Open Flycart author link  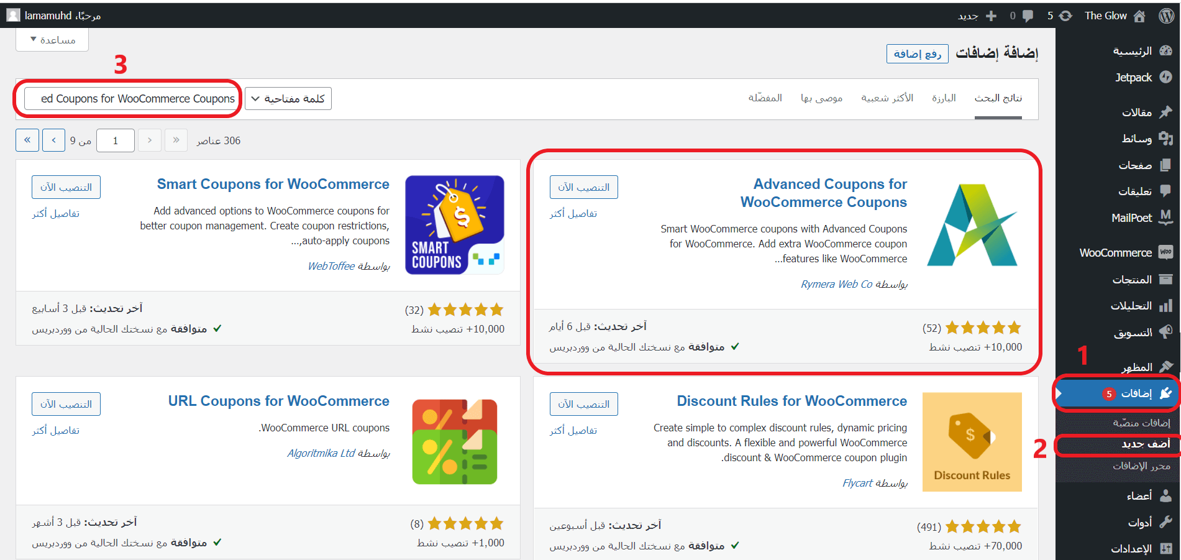click(x=858, y=483)
